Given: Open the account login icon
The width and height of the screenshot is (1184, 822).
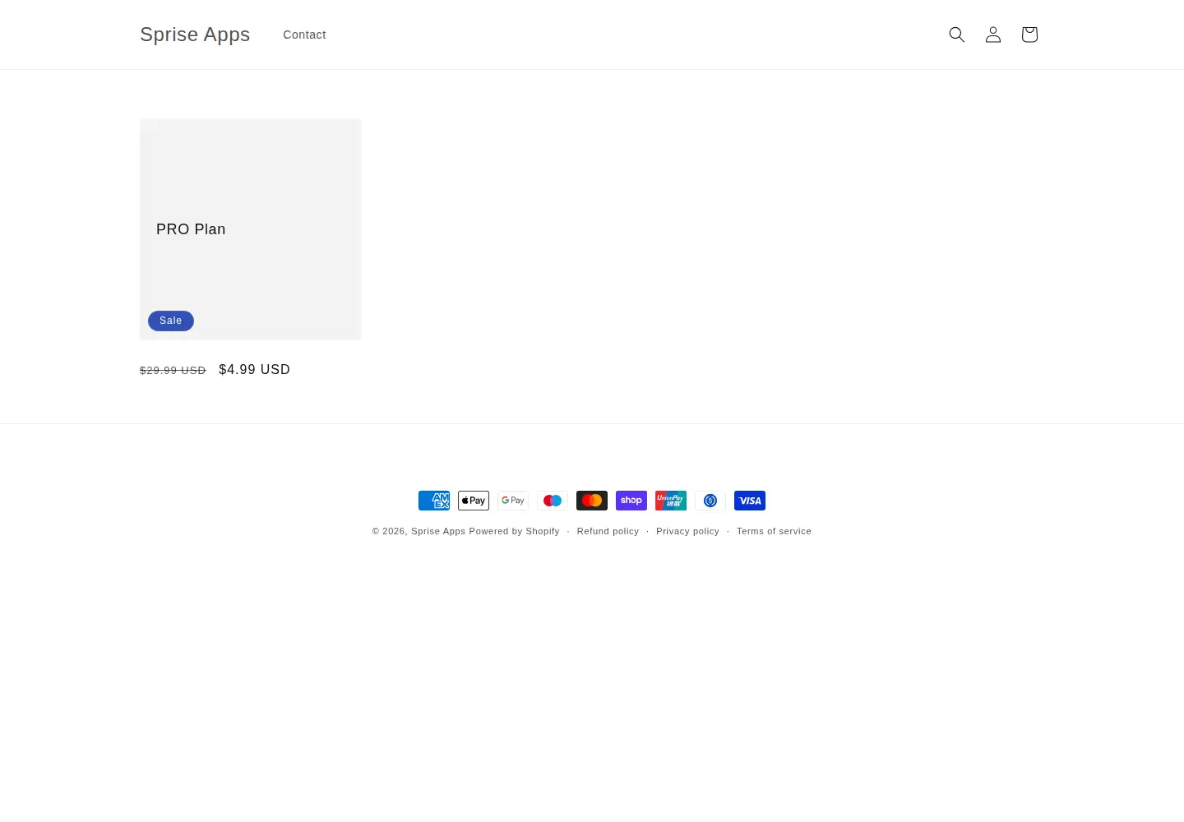Looking at the screenshot, I should 993,35.
